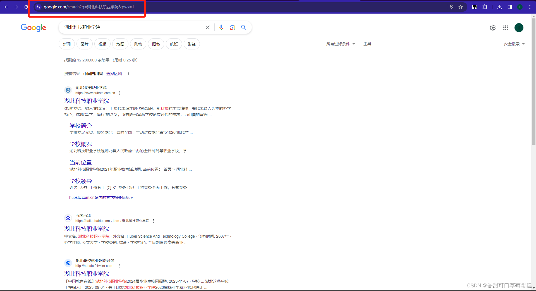The image size is (536, 291).
Task: Select the 新闻 filter tab
Action: click(67, 44)
